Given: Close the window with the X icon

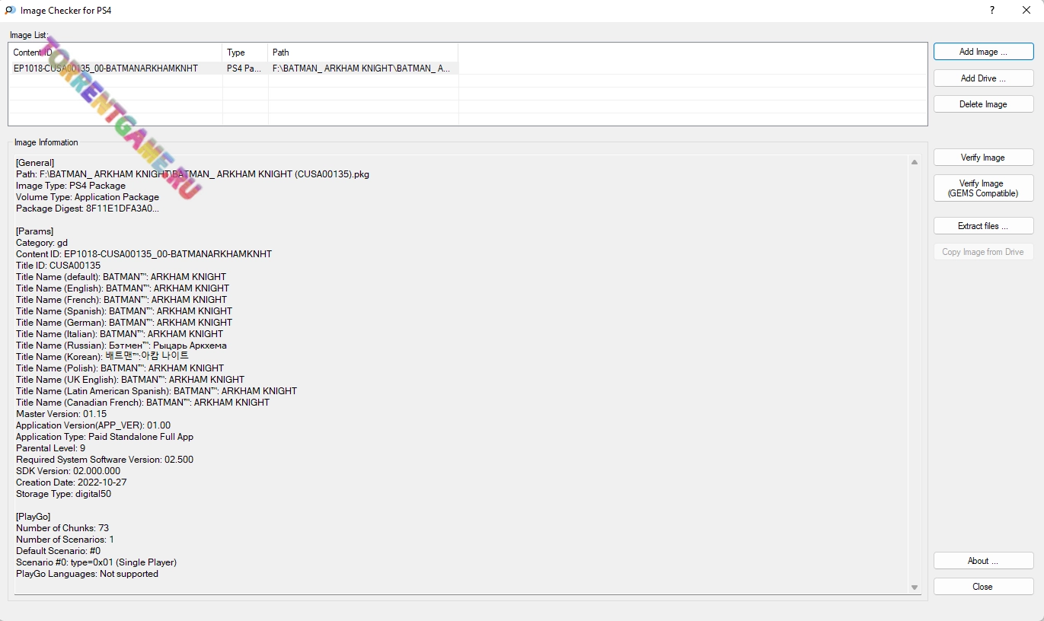Looking at the screenshot, I should coord(1026,11).
